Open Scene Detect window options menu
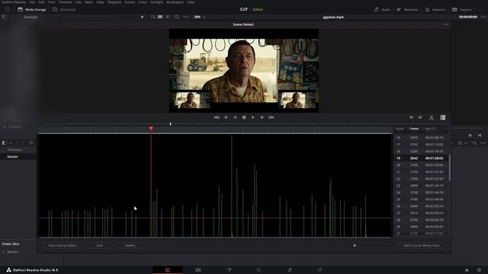Image resolution: width=488 pixels, height=274 pixels. 445,24
